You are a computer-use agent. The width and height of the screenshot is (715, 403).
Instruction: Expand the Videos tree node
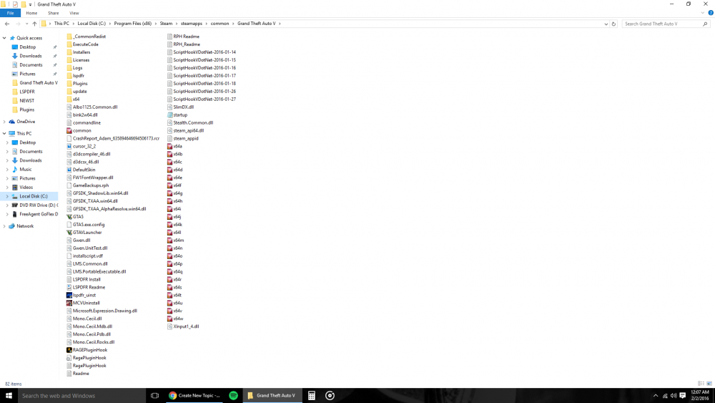[x=7, y=188]
